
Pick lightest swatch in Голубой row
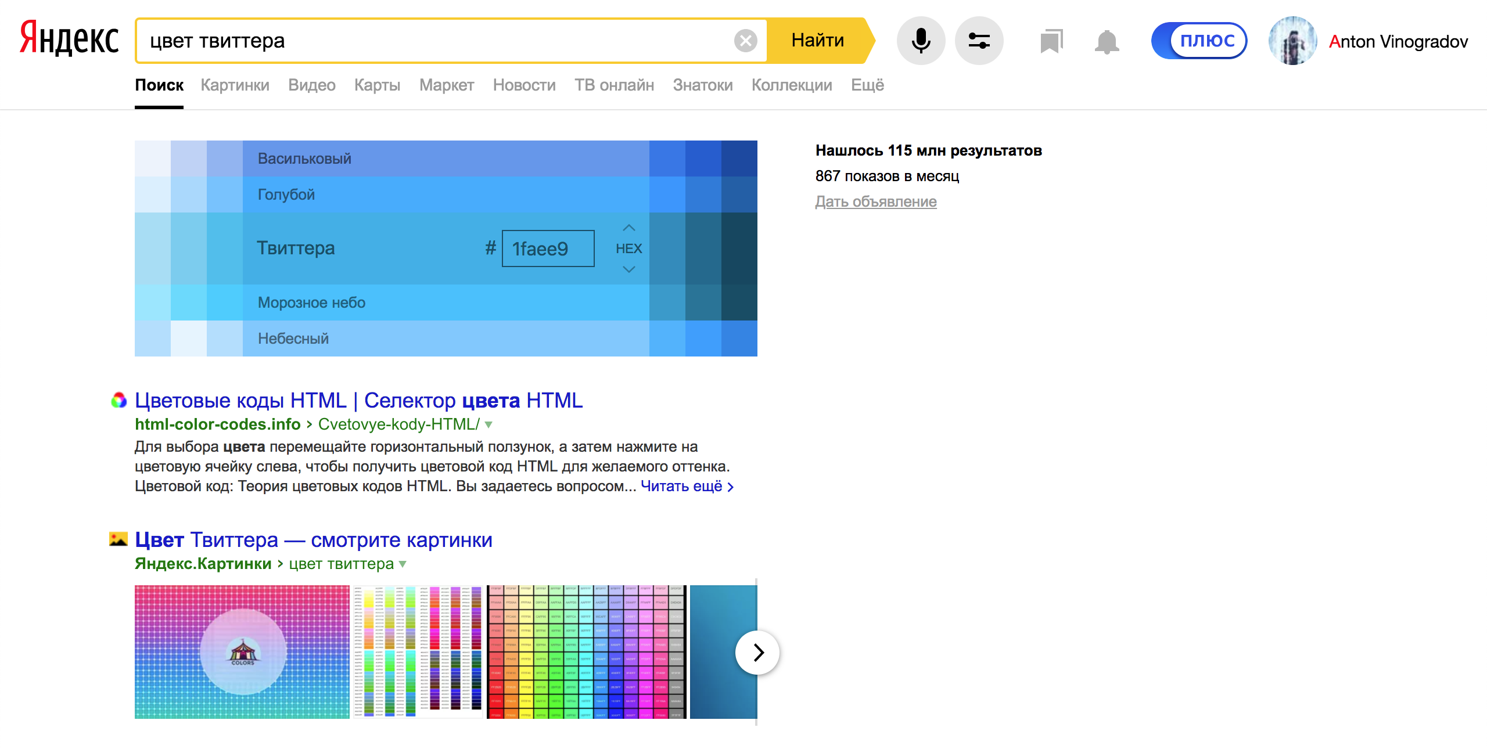point(153,195)
